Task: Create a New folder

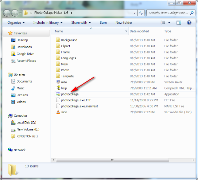Action: pyautogui.click(x=124, y=23)
